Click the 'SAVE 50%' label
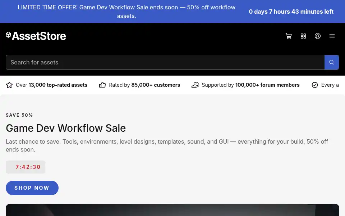This screenshot has width=345, height=216. click(19, 115)
